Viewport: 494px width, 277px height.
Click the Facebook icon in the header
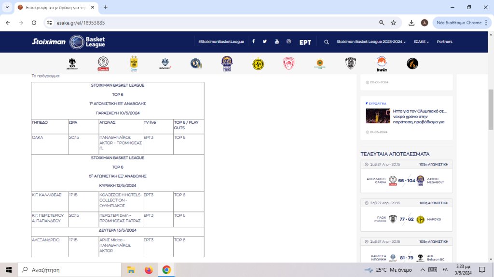253,42
